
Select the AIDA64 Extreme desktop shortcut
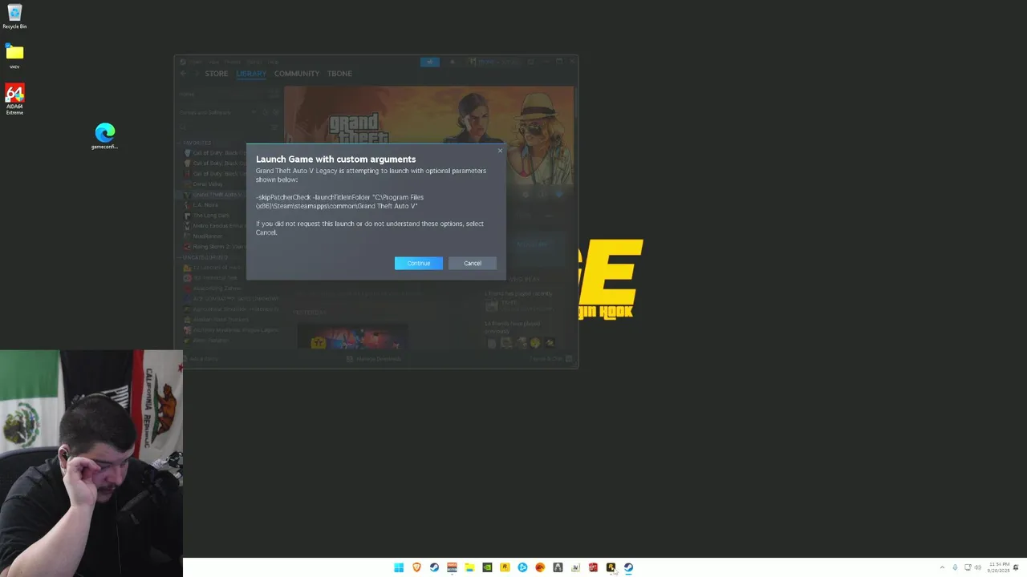[x=14, y=99]
